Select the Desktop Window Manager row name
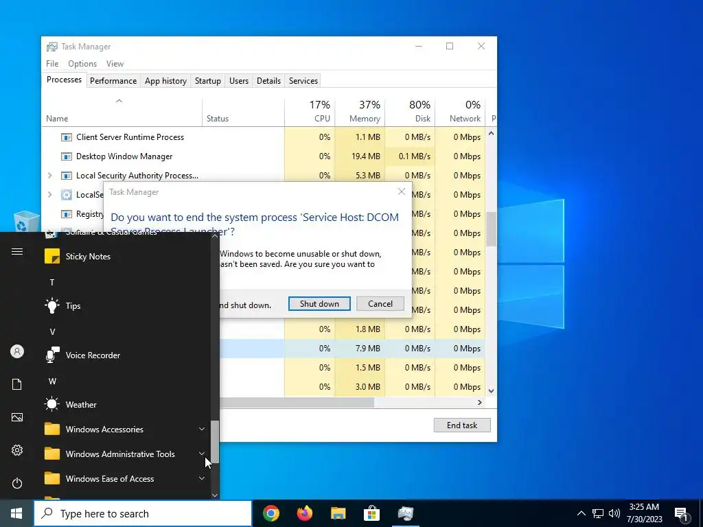Image resolution: width=703 pixels, height=527 pixels. point(124,156)
